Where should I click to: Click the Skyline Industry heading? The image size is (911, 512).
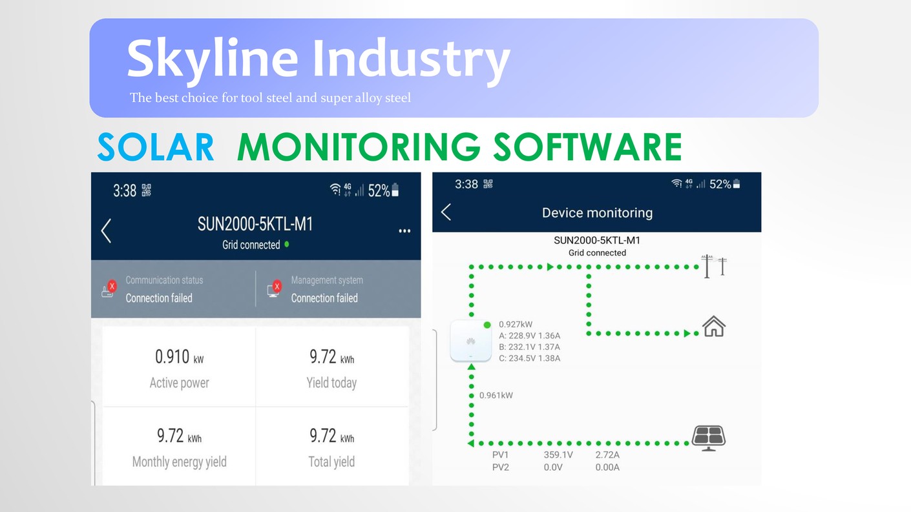point(319,60)
